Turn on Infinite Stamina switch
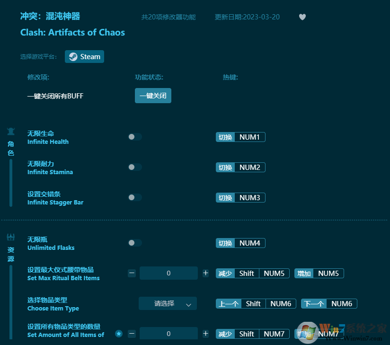 pos(134,167)
